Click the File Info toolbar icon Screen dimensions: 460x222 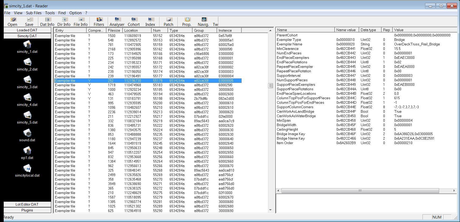tap(81, 22)
